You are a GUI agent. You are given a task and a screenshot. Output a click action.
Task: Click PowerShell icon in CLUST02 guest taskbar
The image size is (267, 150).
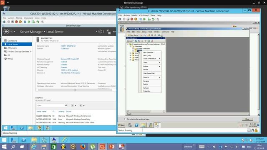[136, 125]
